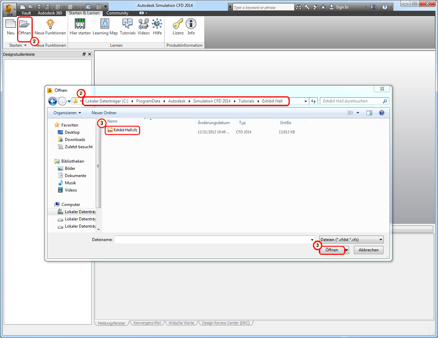Screen dimensions: 438x338
Task: Refresh the folder view in Öffnen dialog
Action: [313, 101]
